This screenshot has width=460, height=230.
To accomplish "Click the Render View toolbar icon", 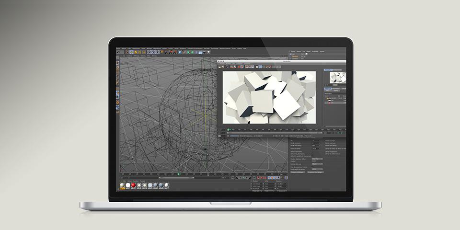I will tap(166, 52).
